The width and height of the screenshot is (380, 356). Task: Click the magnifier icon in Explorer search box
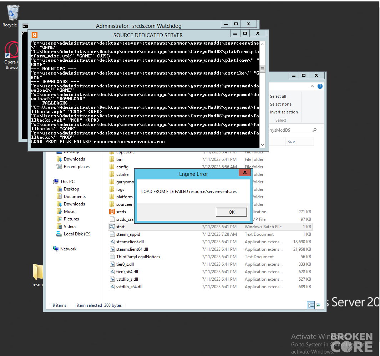click(x=315, y=130)
